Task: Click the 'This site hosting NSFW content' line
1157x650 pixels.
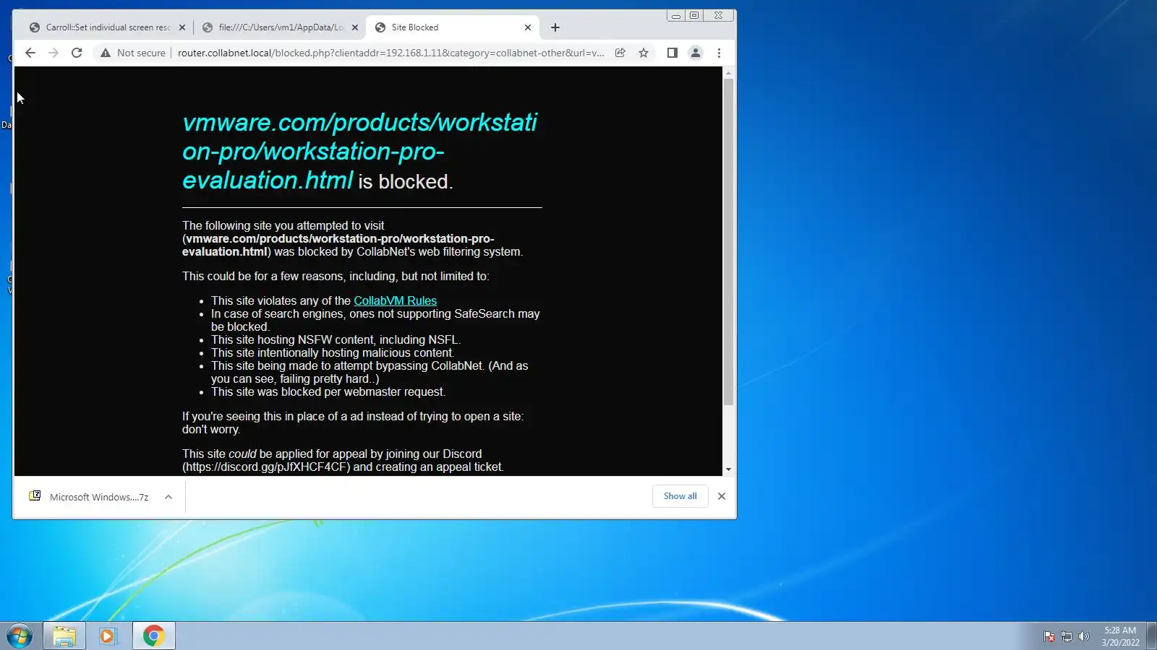Action: coord(336,339)
